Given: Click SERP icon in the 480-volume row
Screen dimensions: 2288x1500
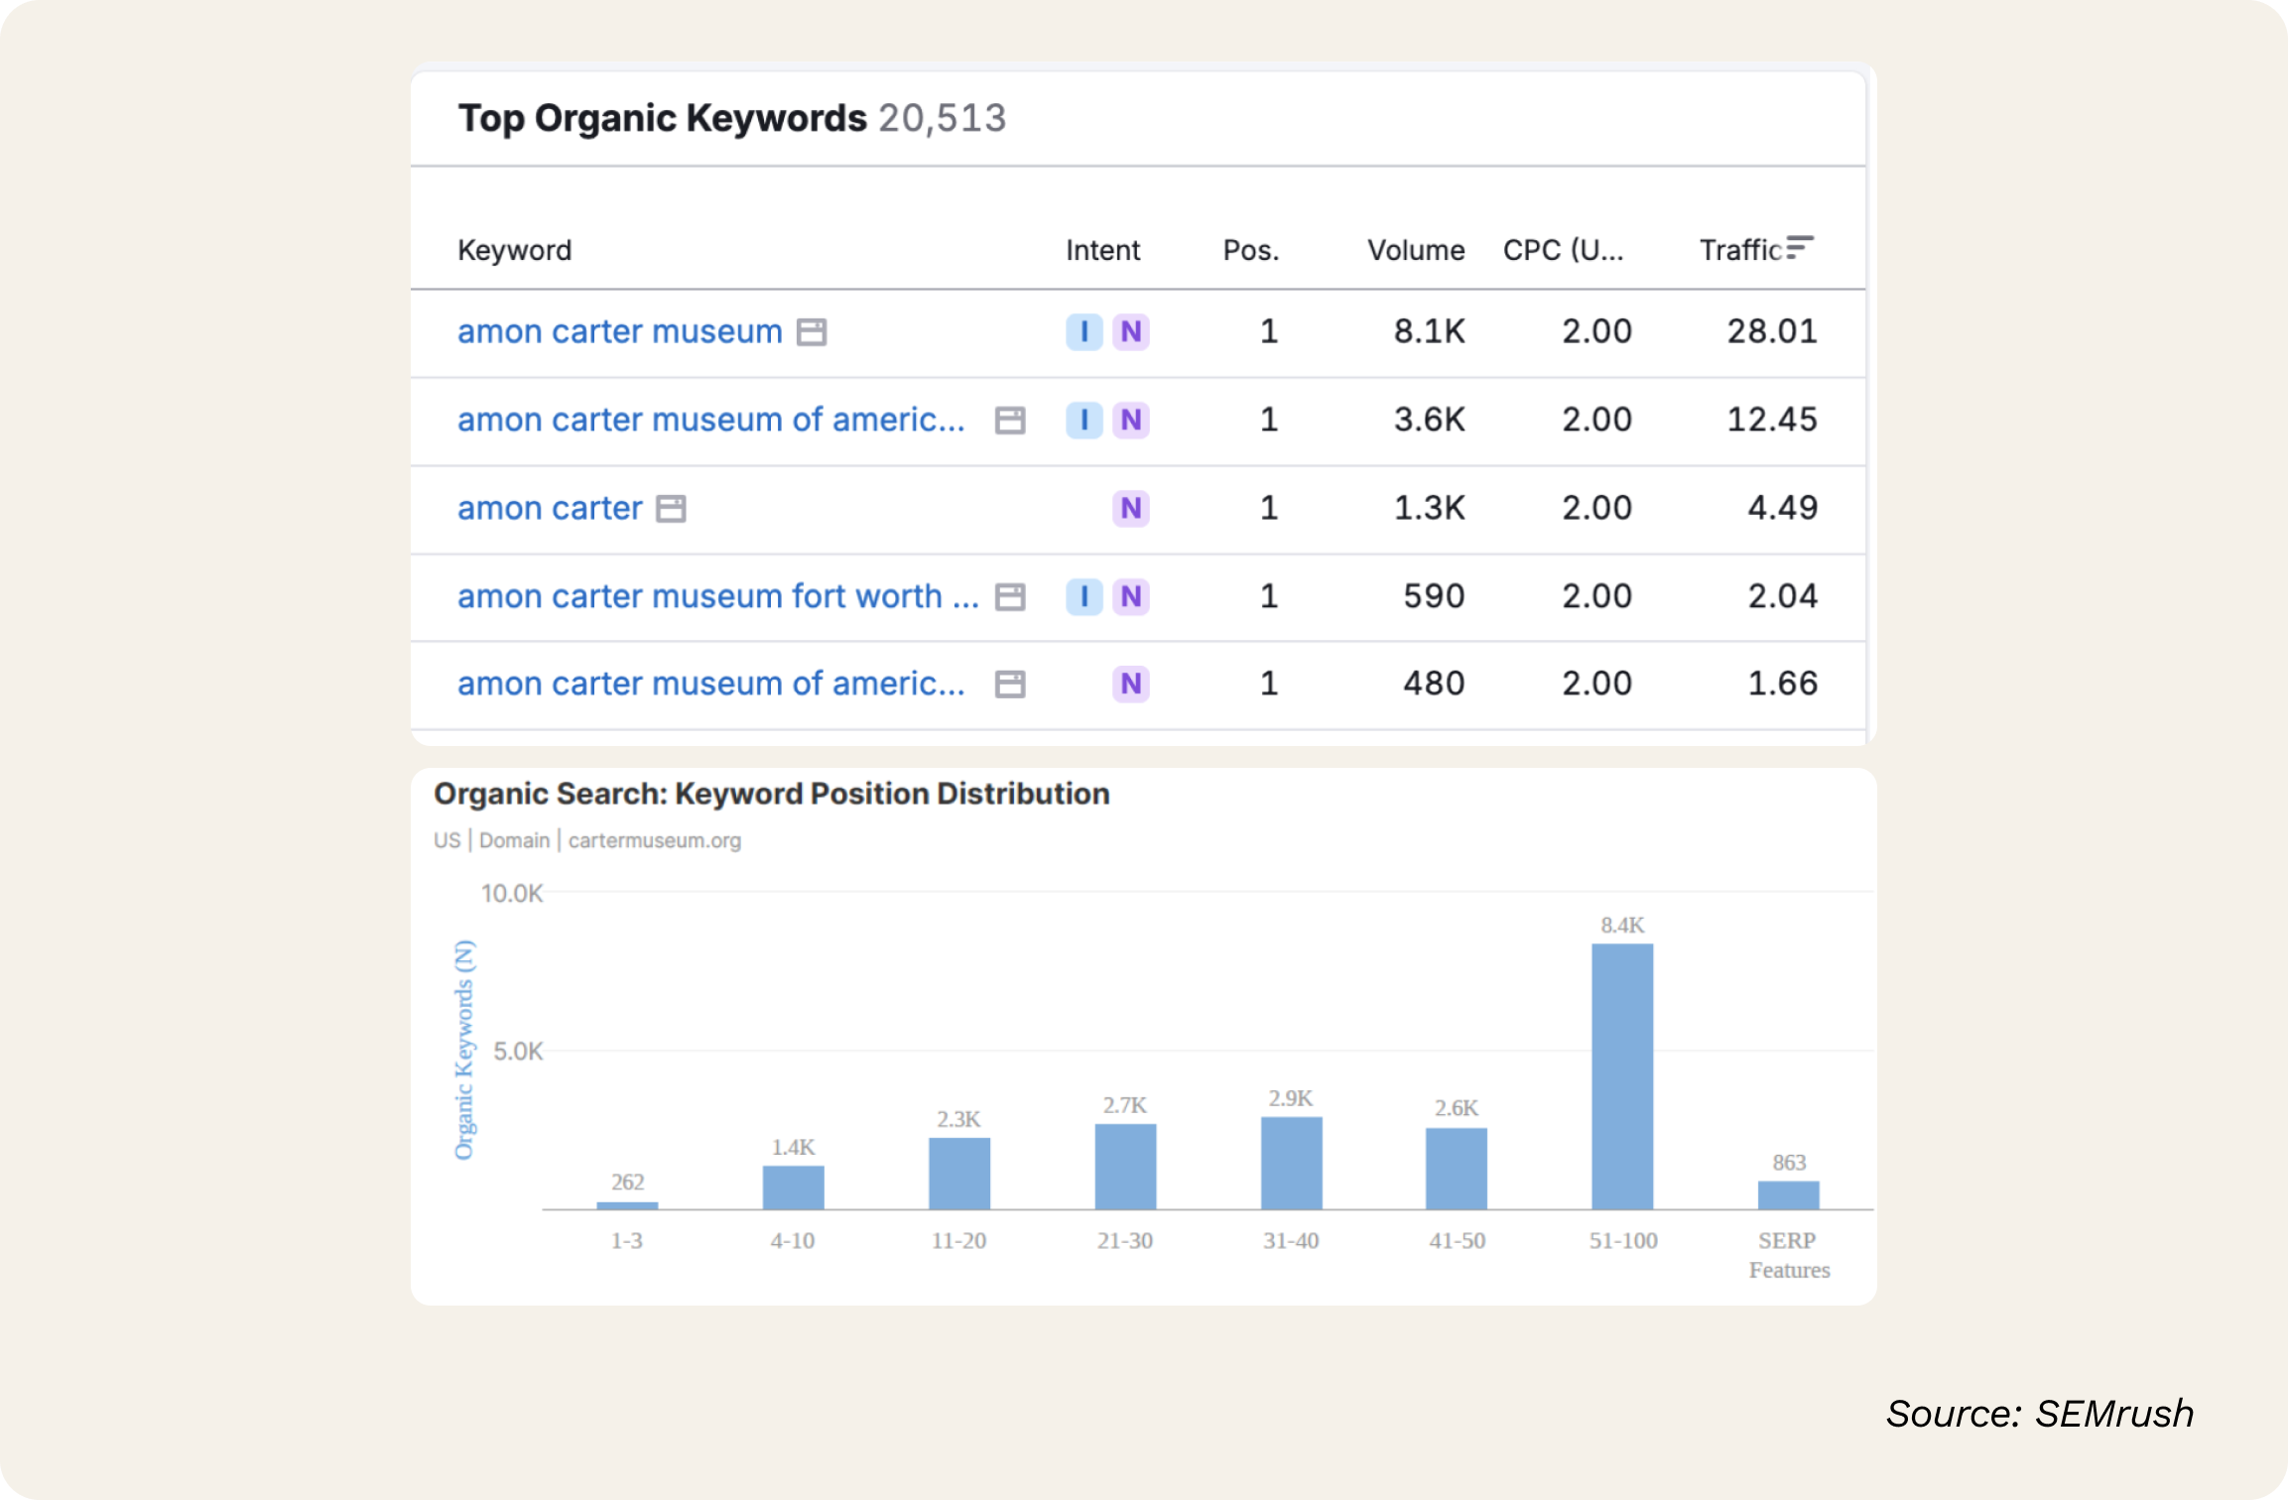Looking at the screenshot, I should tap(1010, 685).
